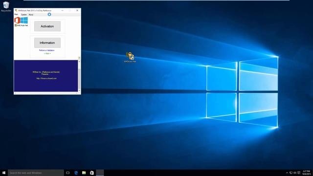
Task: Click the Information button
Action: point(47,43)
